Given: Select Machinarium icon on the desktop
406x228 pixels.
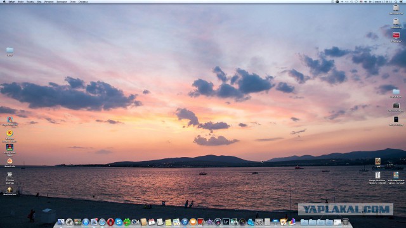Looking at the screenshot, I should (10, 190).
